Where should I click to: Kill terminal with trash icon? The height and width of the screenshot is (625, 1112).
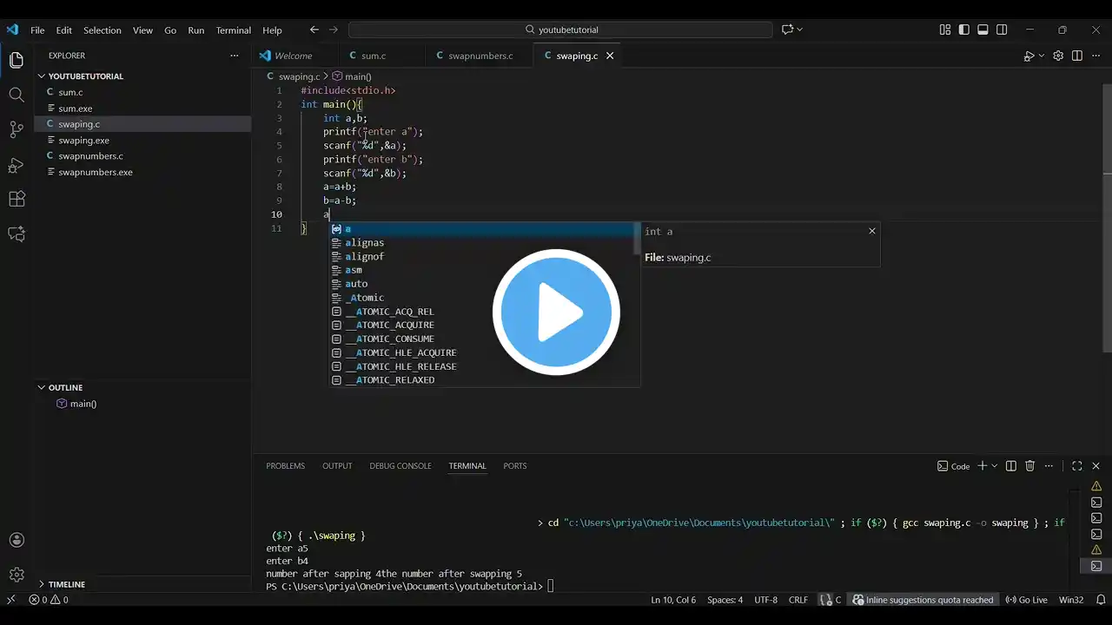(x=1030, y=466)
